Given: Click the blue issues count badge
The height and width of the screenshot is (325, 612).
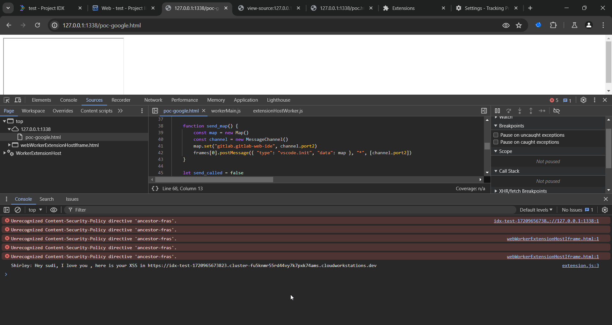Looking at the screenshot, I should [567, 100].
